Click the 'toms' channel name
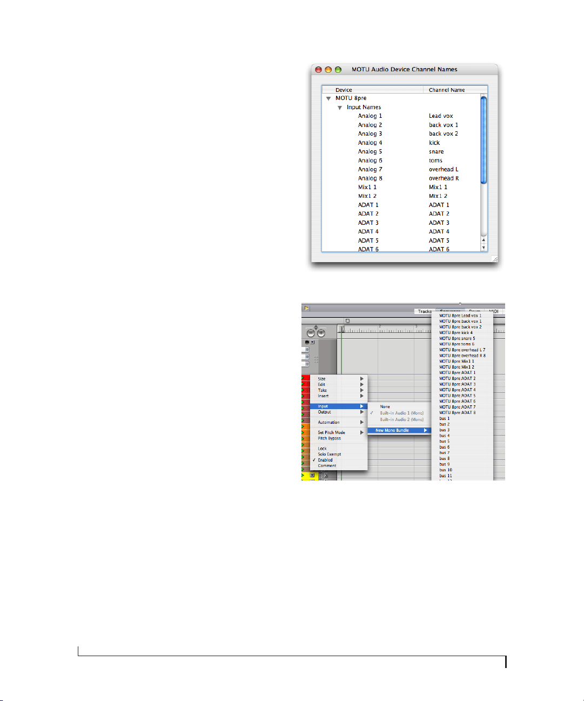 pyautogui.click(x=435, y=161)
